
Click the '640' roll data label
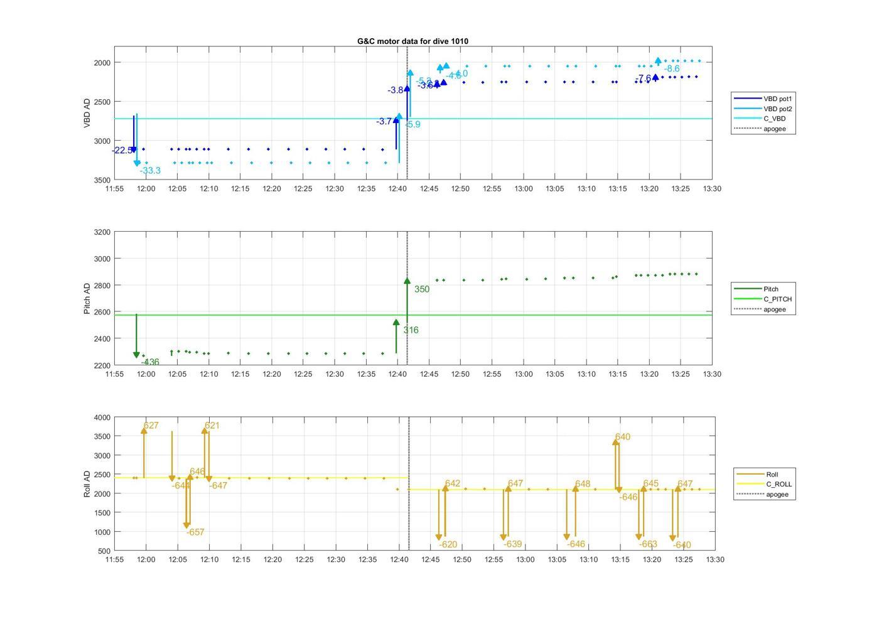click(623, 437)
